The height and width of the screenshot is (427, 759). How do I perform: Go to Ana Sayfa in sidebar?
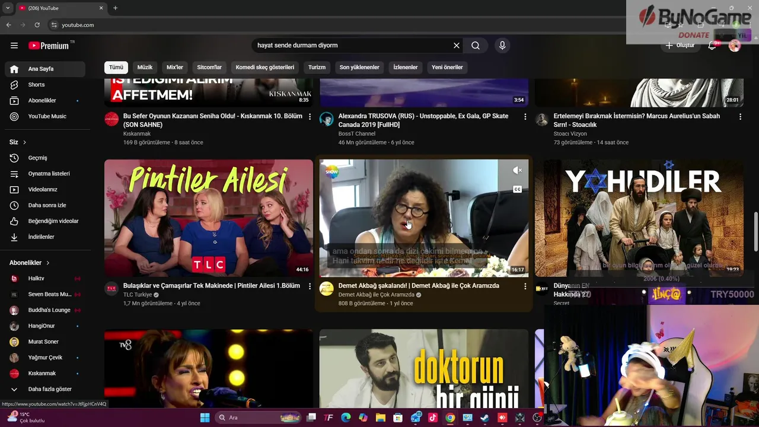[x=45, y=69]
